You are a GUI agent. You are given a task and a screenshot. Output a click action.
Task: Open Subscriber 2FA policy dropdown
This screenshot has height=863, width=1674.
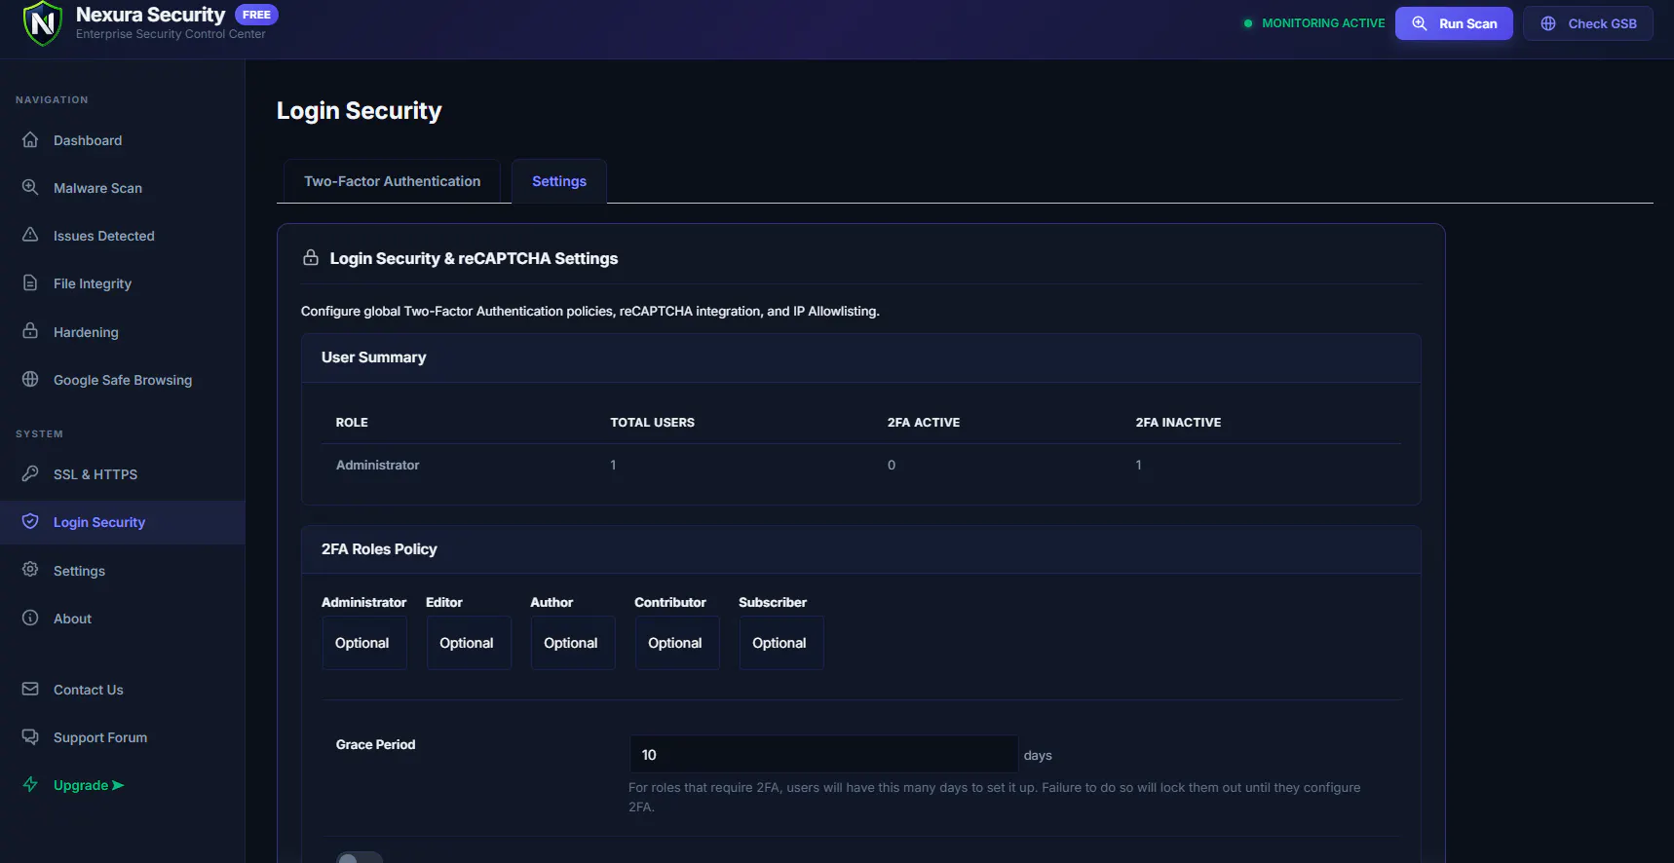(x=781, y=643)
